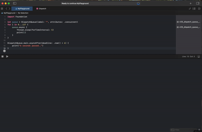This screenshot has width=202, height=132.
Task: Click the activity status bar text
Action: point(75,4)
